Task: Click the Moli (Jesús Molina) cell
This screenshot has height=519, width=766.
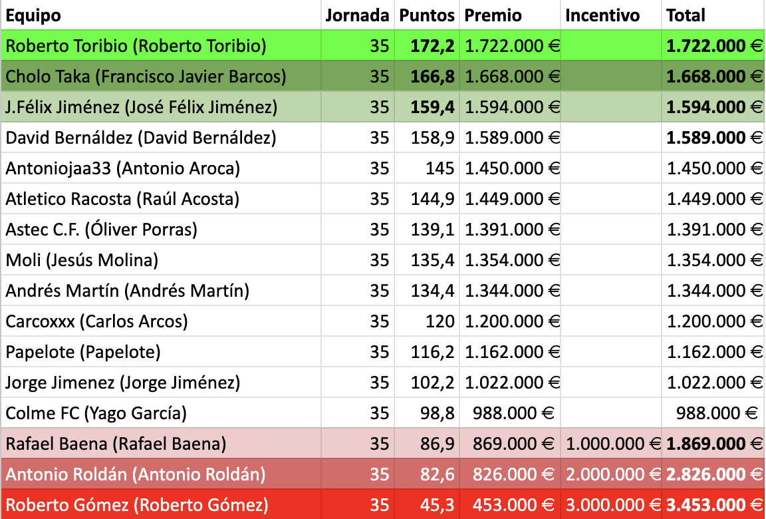Action: coord(82,260)
